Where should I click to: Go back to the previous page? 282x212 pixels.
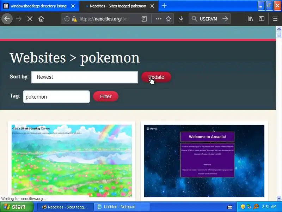point(7,19)
